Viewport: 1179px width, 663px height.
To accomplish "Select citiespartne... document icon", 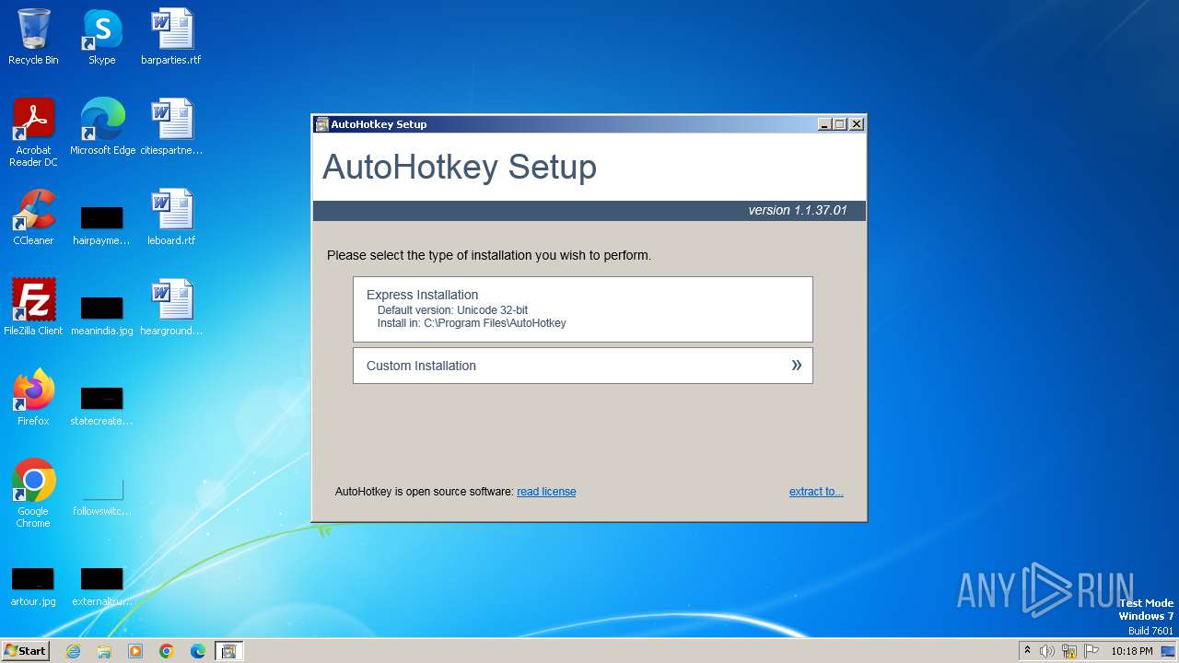I will [x=171, y=127].
